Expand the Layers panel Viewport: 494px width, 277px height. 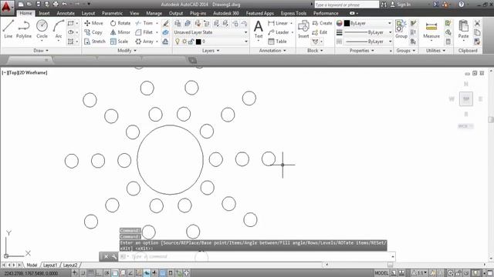[x=211, y=51]
